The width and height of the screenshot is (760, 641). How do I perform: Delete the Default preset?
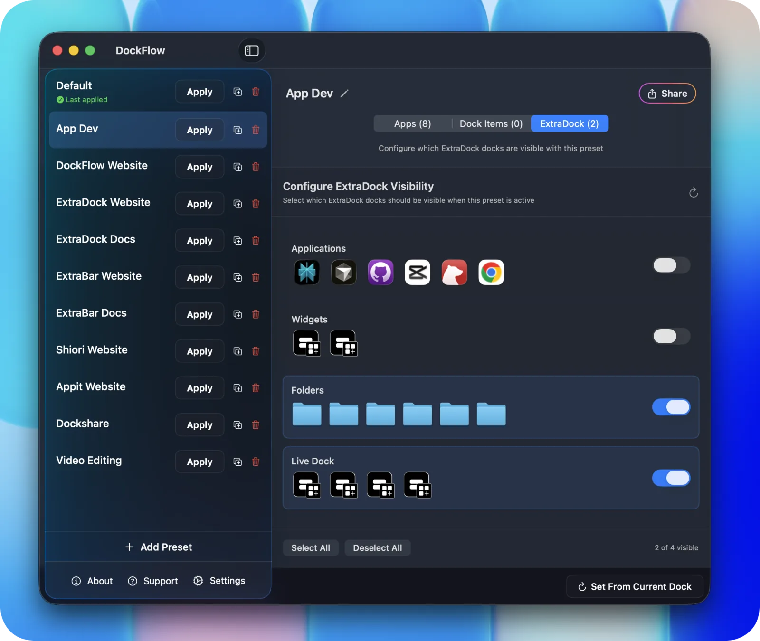tap(256, 92)
